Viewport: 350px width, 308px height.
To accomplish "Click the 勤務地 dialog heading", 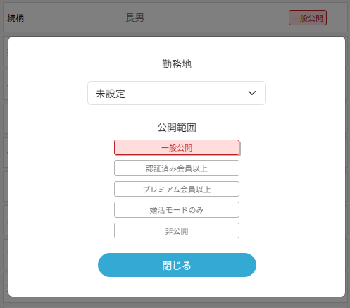I will coord(177,64).
